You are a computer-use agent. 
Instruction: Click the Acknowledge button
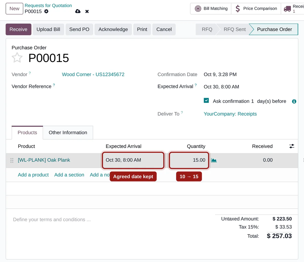tap(113, 29)
